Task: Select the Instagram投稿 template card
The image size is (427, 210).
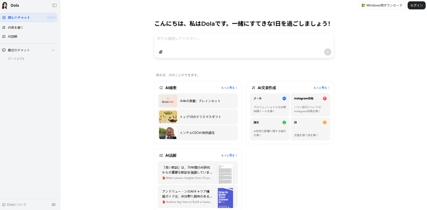Action: point(310,105)
